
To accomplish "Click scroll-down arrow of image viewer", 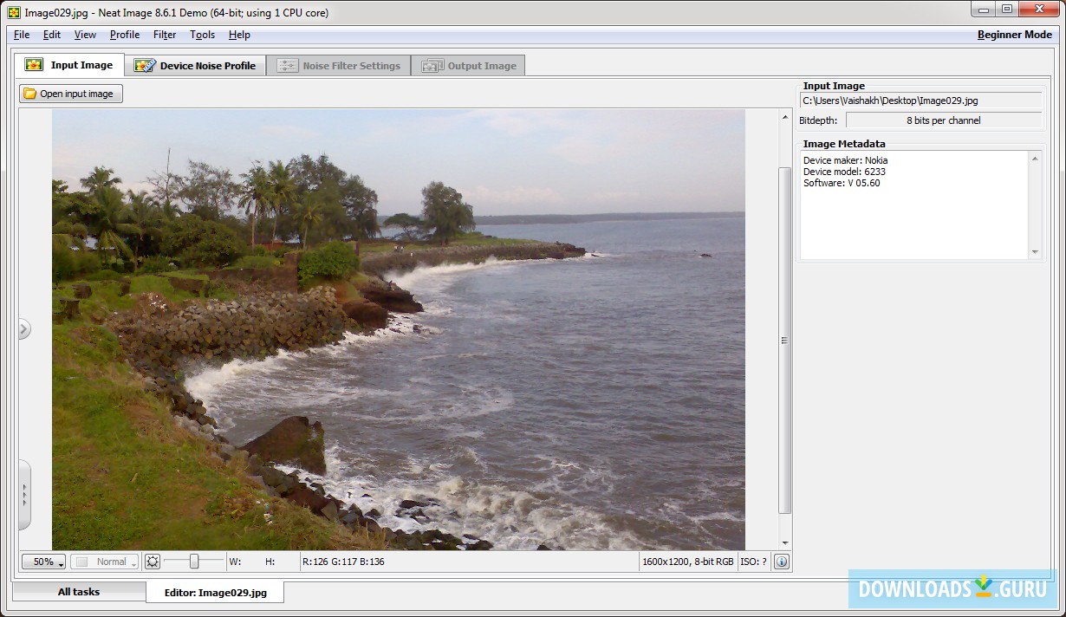I will [784, 542].
